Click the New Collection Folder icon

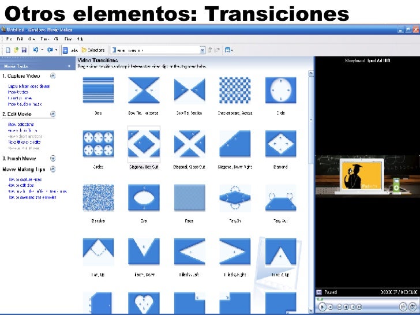(217, 50)
